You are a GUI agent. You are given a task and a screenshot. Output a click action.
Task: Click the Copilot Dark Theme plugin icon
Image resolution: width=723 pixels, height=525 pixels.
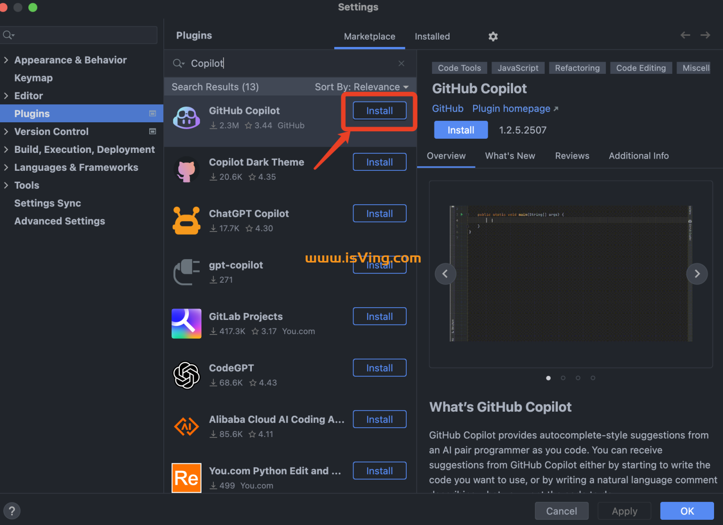coord(186,169)
